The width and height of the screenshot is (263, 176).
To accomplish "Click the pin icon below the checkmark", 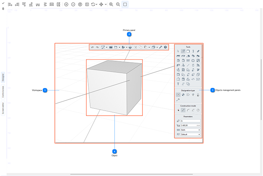I will (x=3, y=9).
